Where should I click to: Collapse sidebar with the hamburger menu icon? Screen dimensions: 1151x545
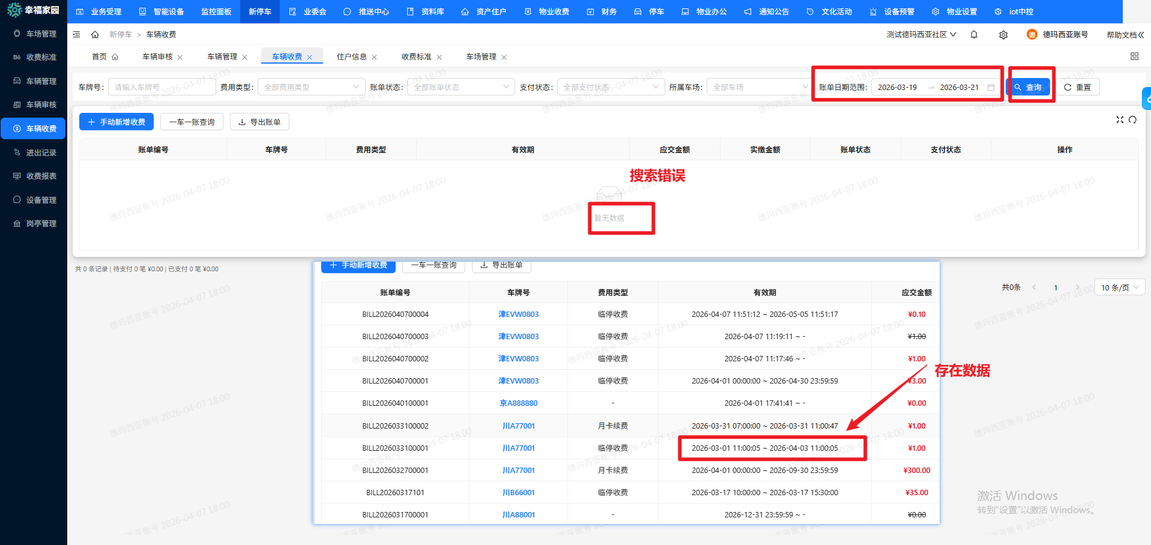tap(76, 35)
